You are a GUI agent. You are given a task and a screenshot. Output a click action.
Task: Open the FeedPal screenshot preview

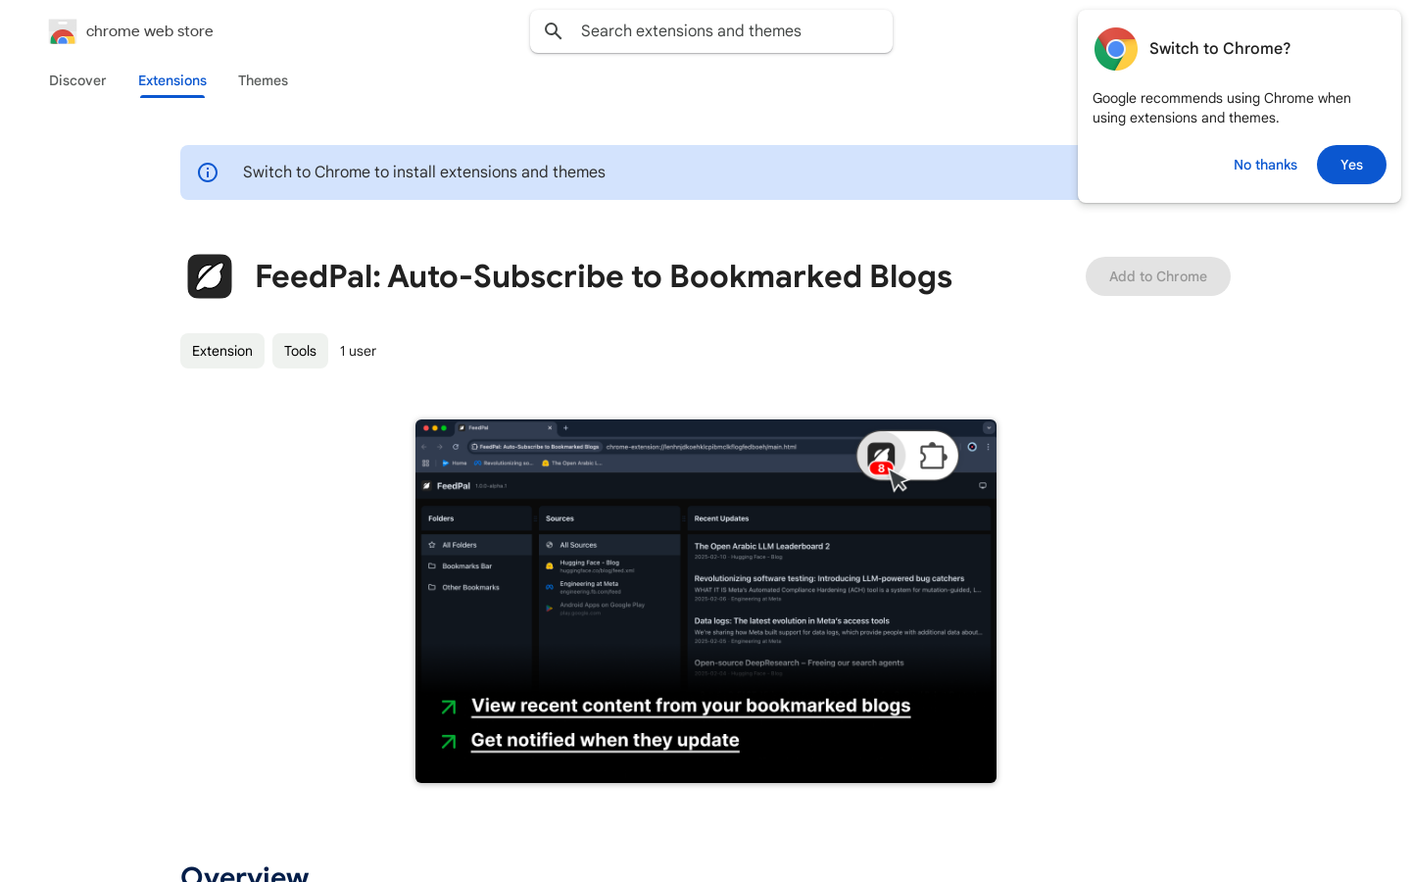tap(705, 601)
